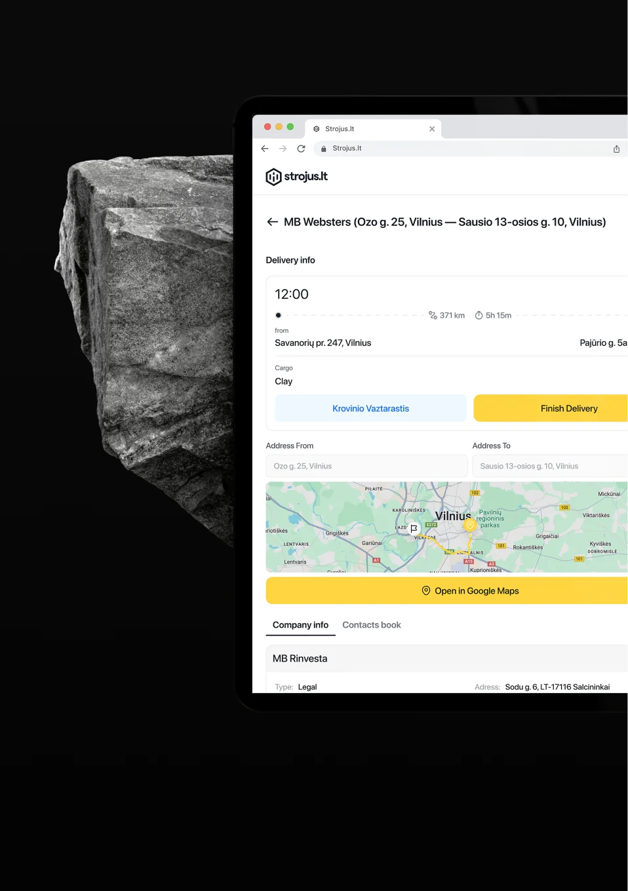Screen dimensions: 628x891
Task: Click the strojus.lt logo
Action: (x=296, y=176)
